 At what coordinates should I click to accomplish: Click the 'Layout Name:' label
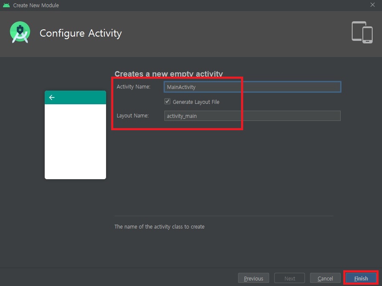click(132, 116)
